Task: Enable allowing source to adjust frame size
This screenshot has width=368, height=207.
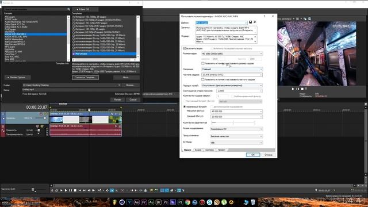Action: click(x=203, y=63)
